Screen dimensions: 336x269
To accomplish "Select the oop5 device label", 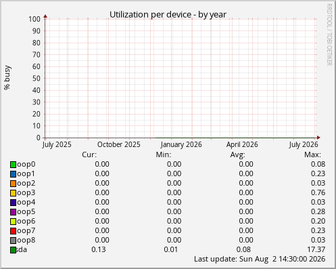I will point(26,212).
